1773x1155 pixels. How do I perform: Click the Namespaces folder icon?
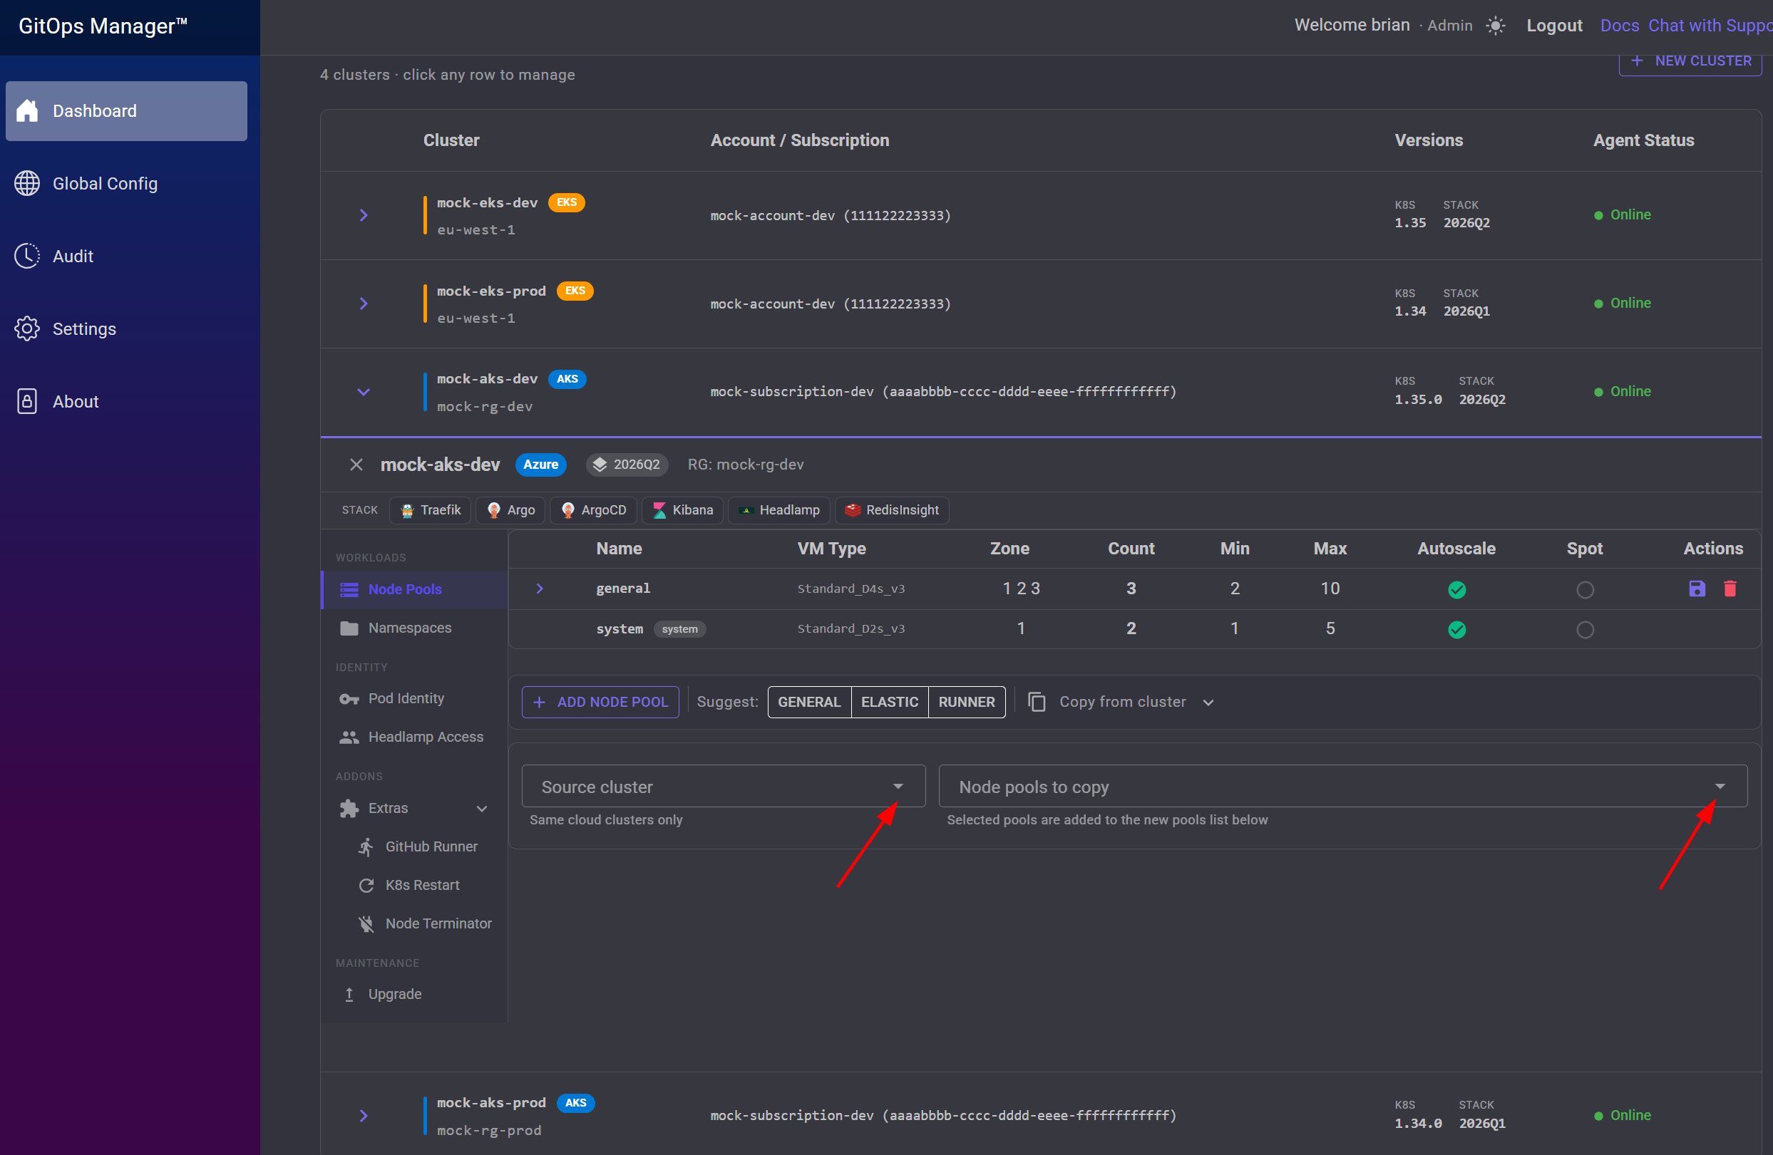(x=349, y=628)
